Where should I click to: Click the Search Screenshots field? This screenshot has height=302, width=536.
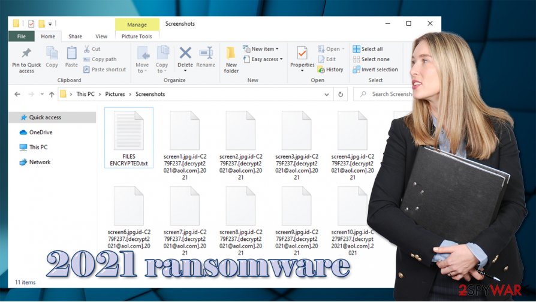383,94
